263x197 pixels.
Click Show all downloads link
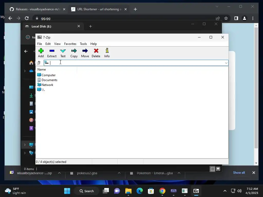click(x=239, y=173)
